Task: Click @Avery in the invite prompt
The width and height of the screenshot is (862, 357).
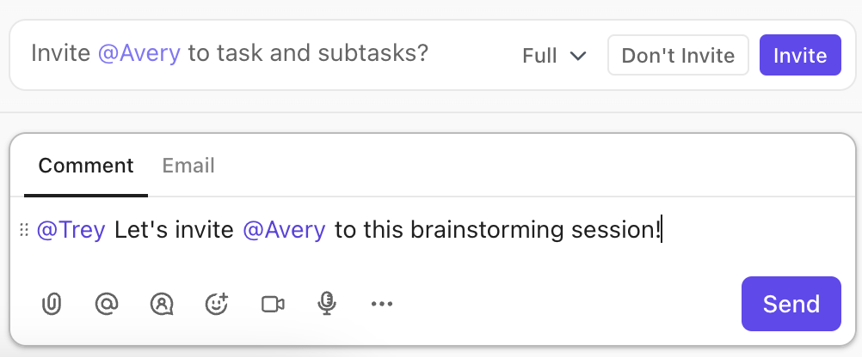Action: [139, 53]
